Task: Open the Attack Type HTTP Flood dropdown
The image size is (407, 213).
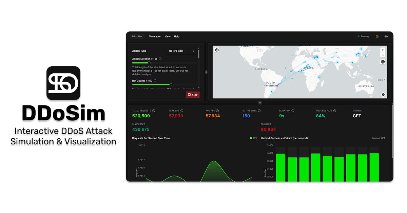Action: [x=182, y=51]
